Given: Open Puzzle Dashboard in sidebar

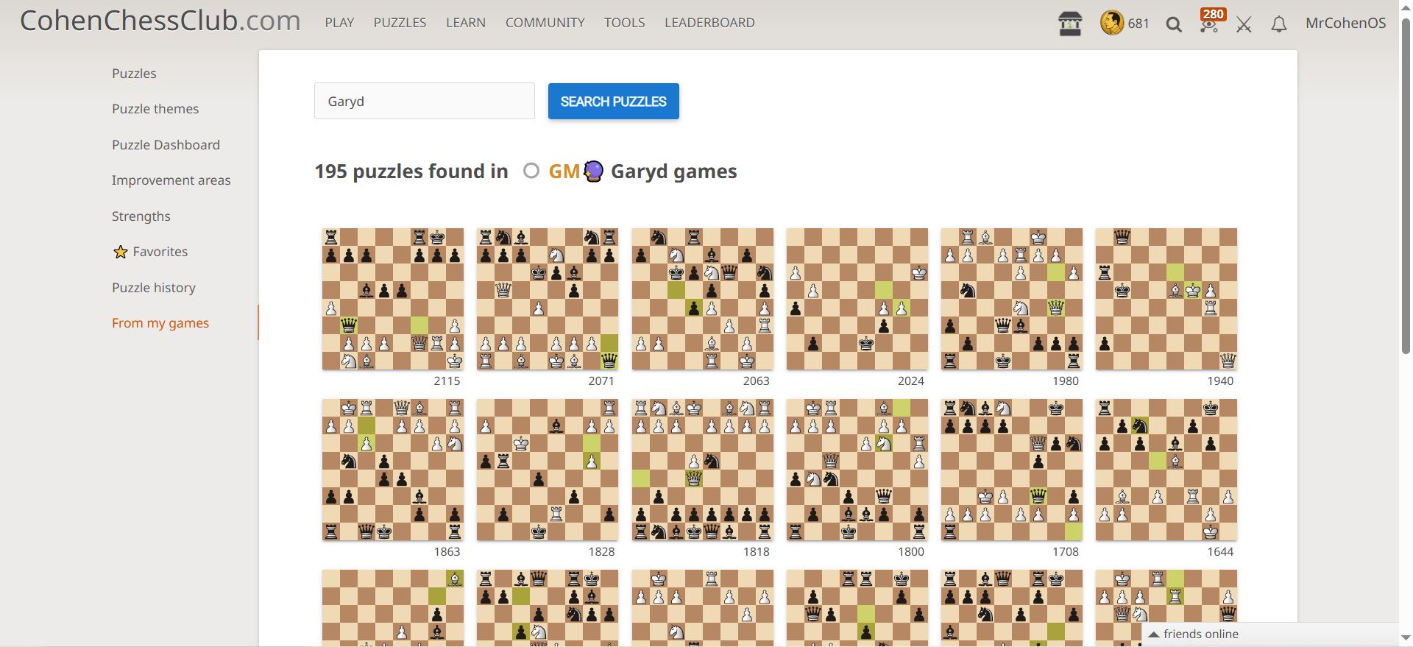Looking at the screenshot, I should (166, 145).
